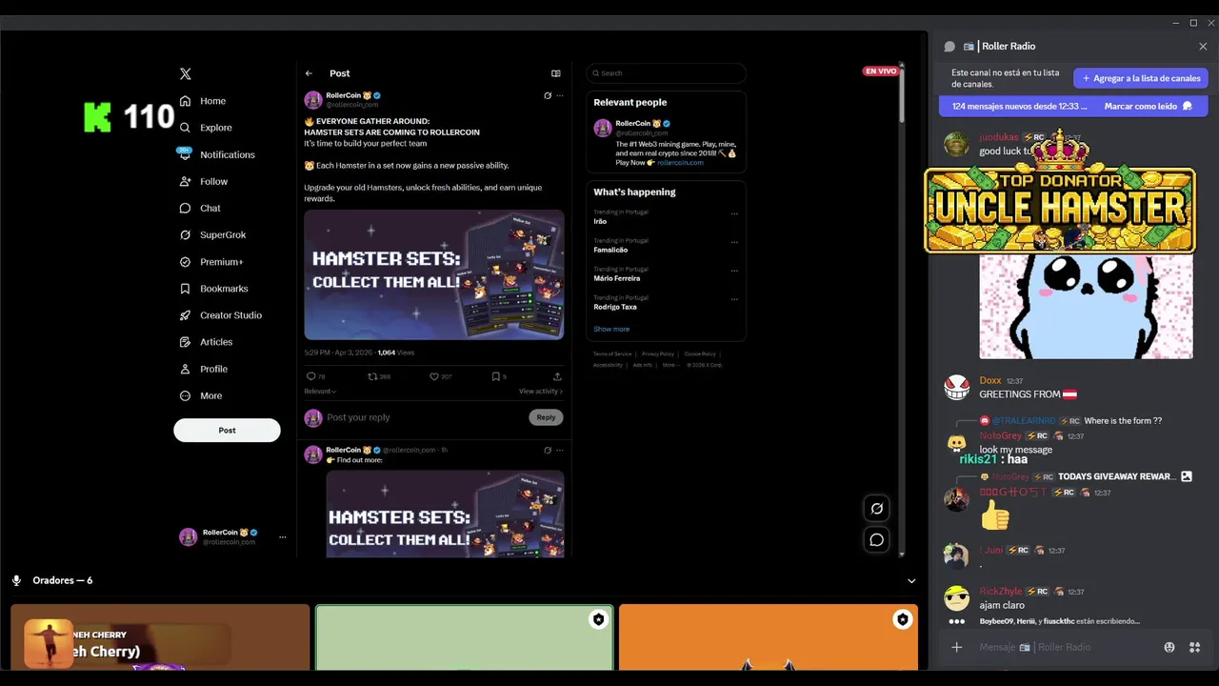Bookmark the post showing 5 bookmarks
1219x686 pixels.
pos(495,376)
